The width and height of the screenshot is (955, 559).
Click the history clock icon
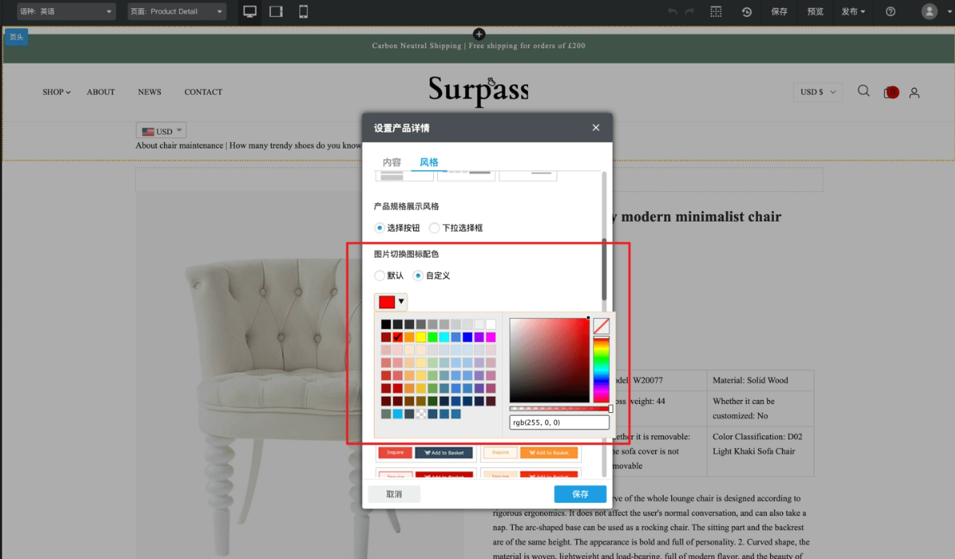tap(747, 11)
